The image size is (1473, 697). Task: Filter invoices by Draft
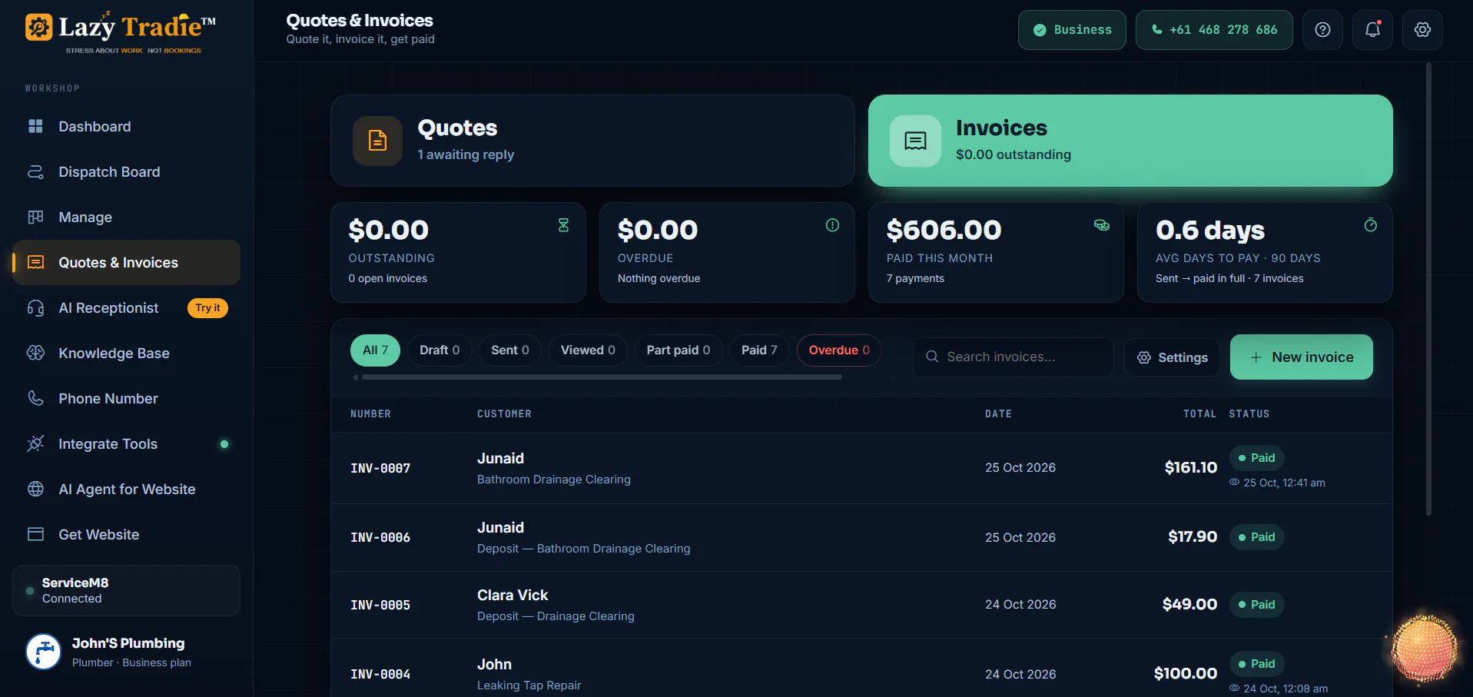click(x=440, y=350)
